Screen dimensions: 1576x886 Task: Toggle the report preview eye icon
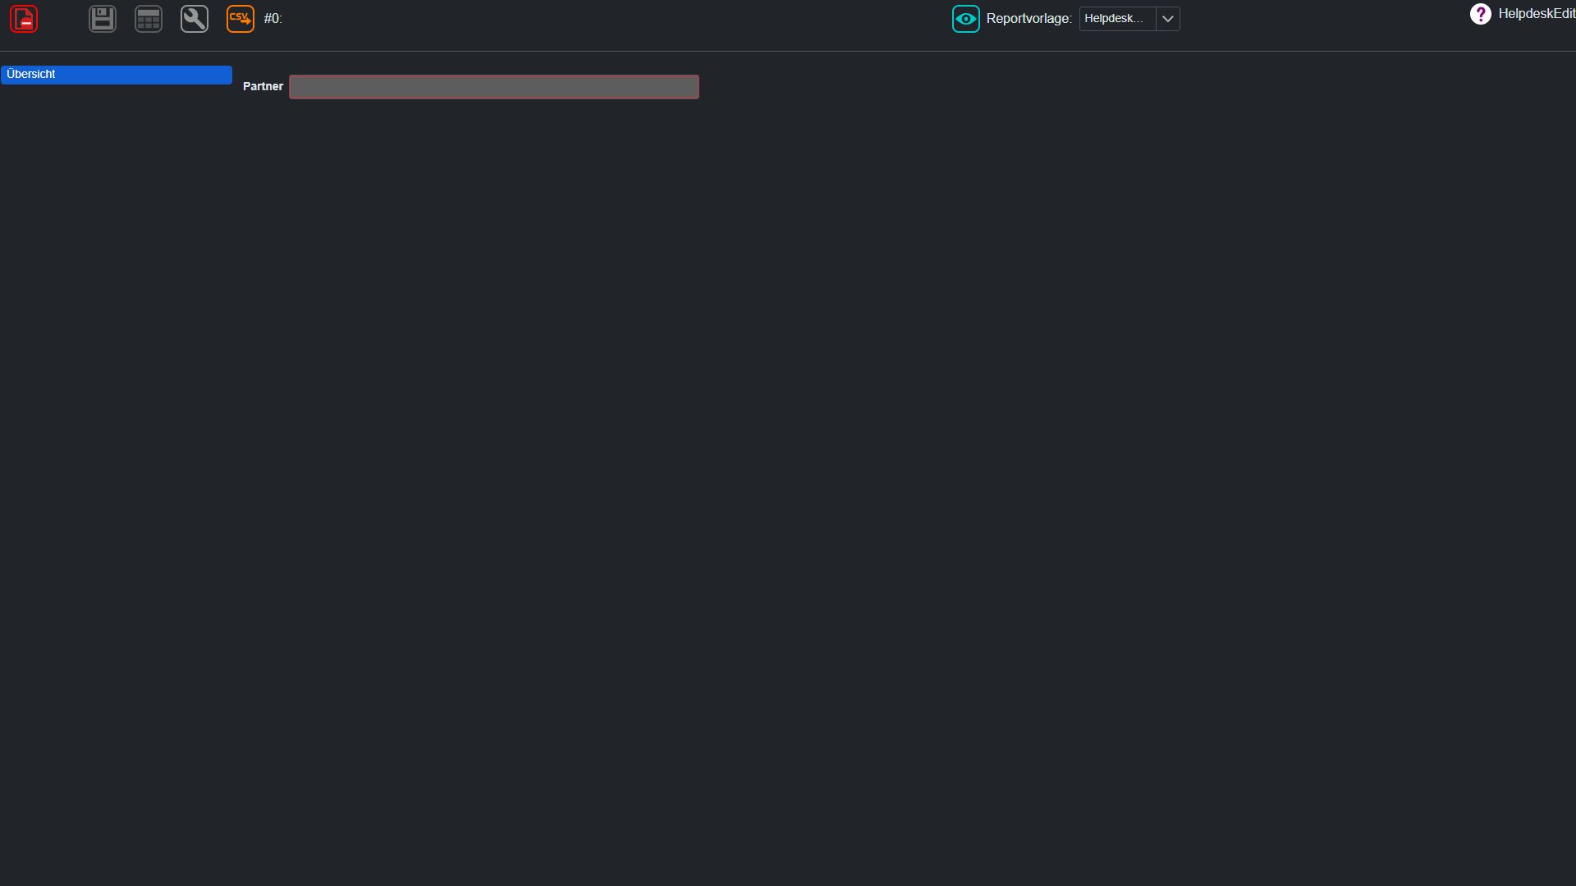point(966,19)
